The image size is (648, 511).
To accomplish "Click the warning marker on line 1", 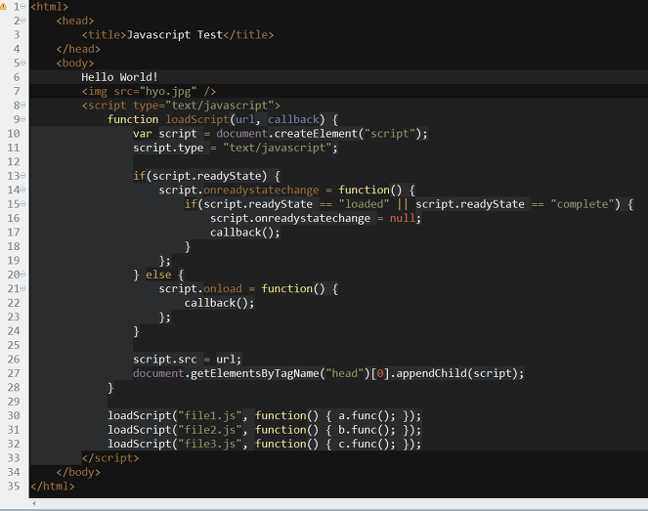I will [3, 7].
